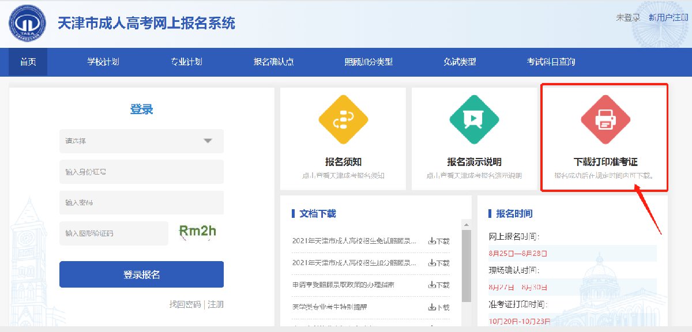The image size is (692, 332).
Task: Focus the 输入身份证号 input field
Action: point(141,172)
